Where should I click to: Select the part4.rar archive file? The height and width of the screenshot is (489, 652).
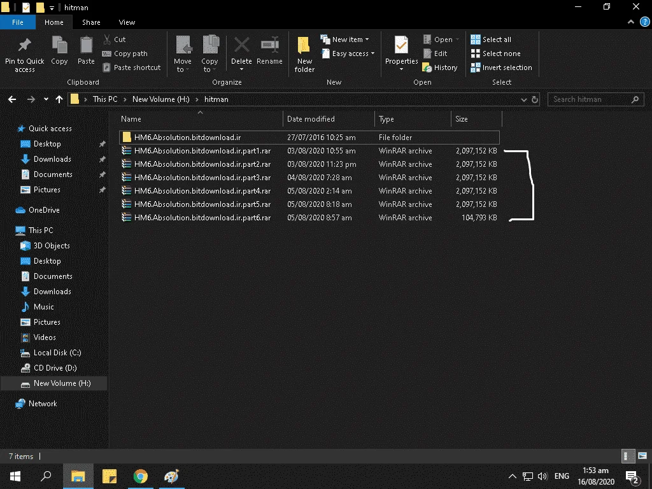coord(309,190)
